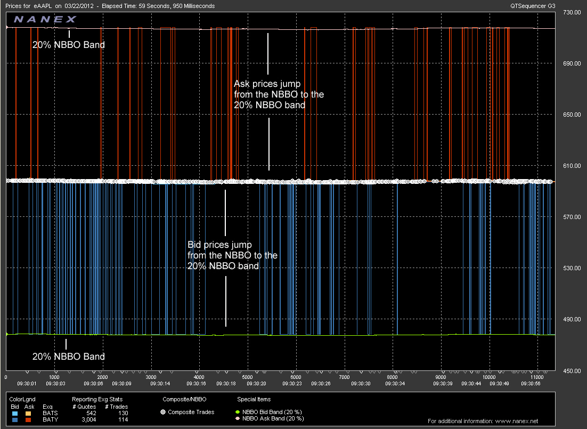Open the www.nanex.net additional information link
The image size is (587, 429).
click(517, 421)
